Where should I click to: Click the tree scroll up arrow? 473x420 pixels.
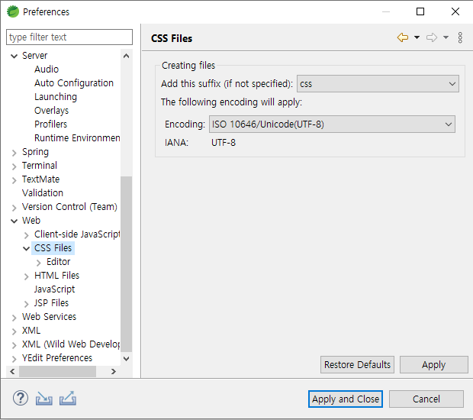point(127,56)
